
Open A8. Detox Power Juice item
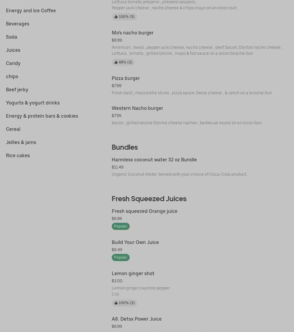(137, 319)
